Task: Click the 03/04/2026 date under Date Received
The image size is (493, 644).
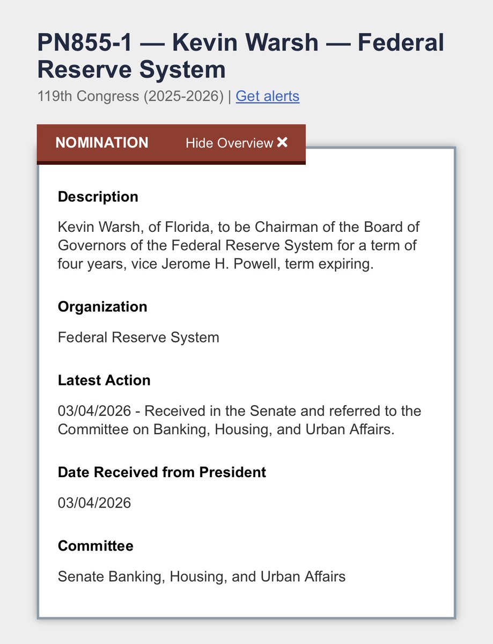Action: pos(94,503)
